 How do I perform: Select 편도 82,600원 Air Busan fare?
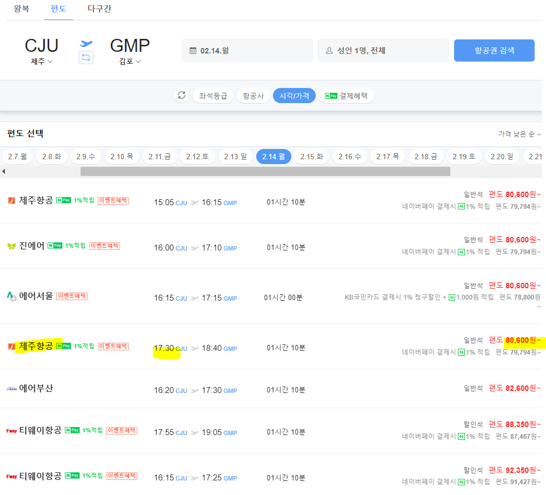click(515, 388)
